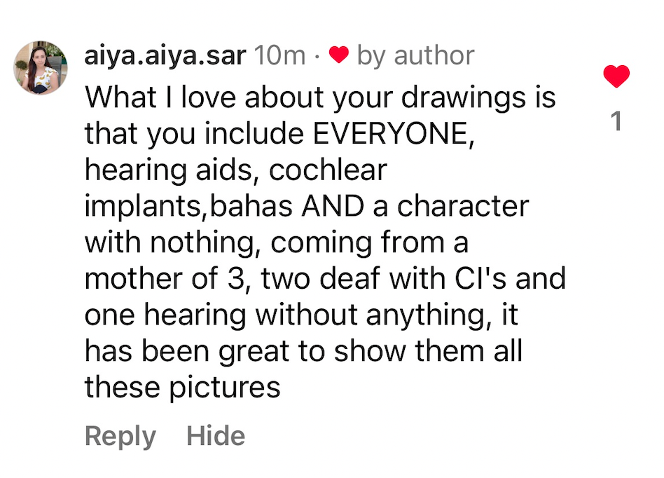Screen dimensions: 664x478
Task: Open aiya.aiya.sar's profile picture
Action: point(41,68)
